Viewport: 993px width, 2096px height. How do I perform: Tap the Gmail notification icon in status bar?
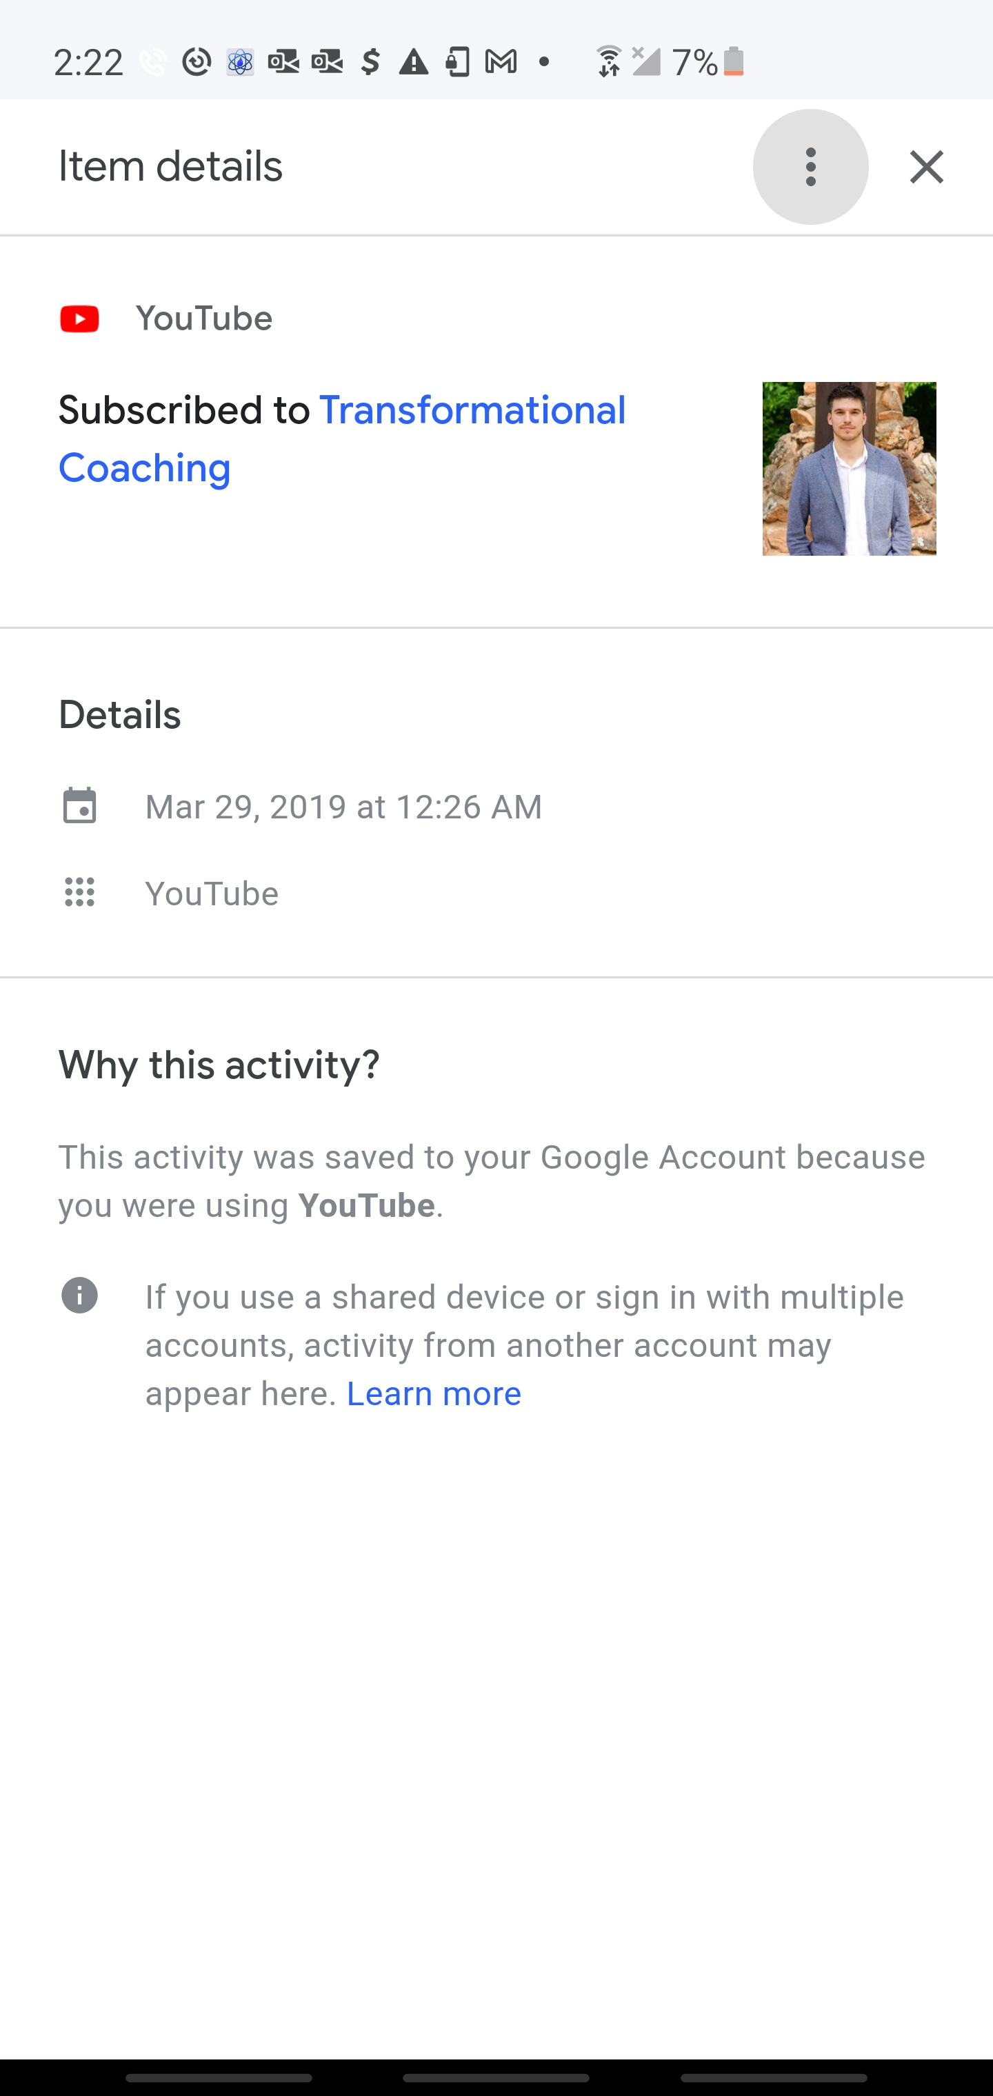[x=501, y=62]
